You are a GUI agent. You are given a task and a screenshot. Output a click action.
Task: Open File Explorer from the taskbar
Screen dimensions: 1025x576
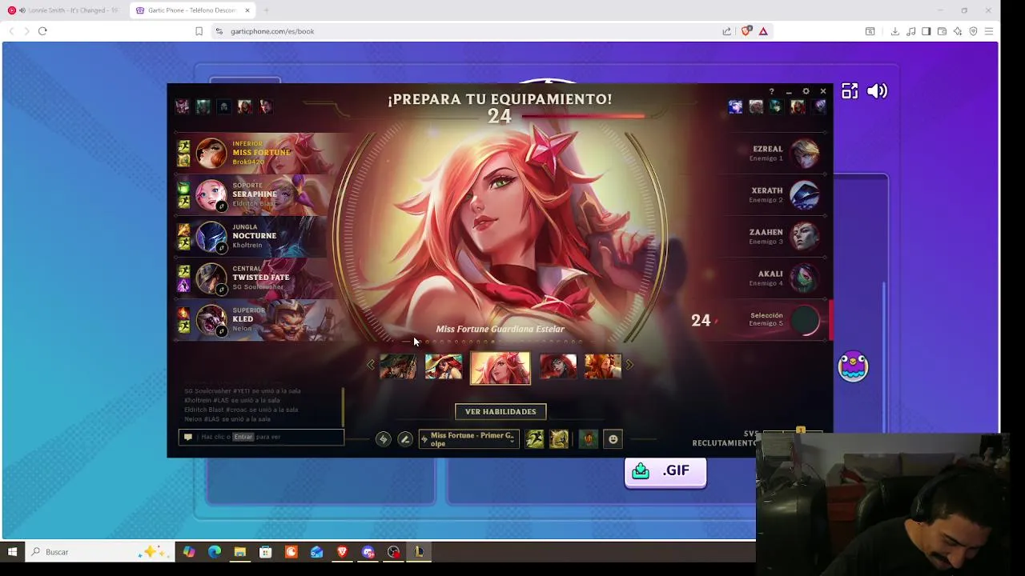(239, 552)
